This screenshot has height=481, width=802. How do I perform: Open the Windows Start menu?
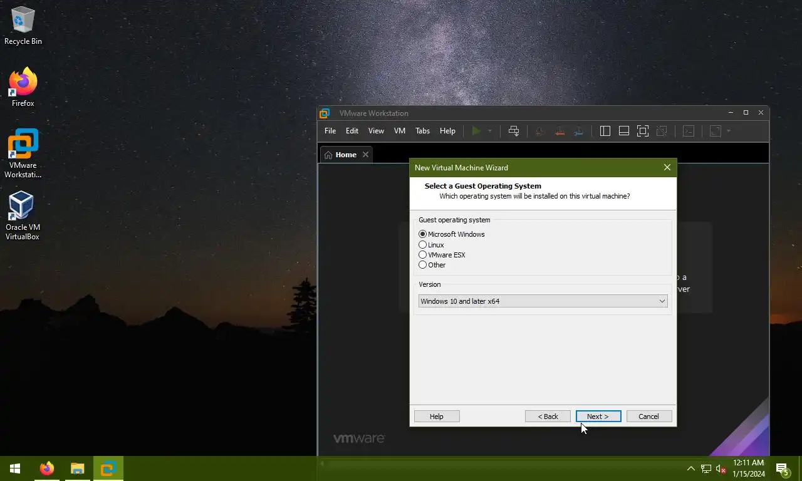click(15, 468)
